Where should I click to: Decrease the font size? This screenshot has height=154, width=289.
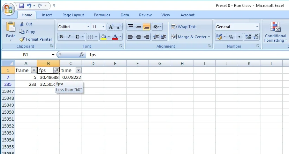click(119, 27)
